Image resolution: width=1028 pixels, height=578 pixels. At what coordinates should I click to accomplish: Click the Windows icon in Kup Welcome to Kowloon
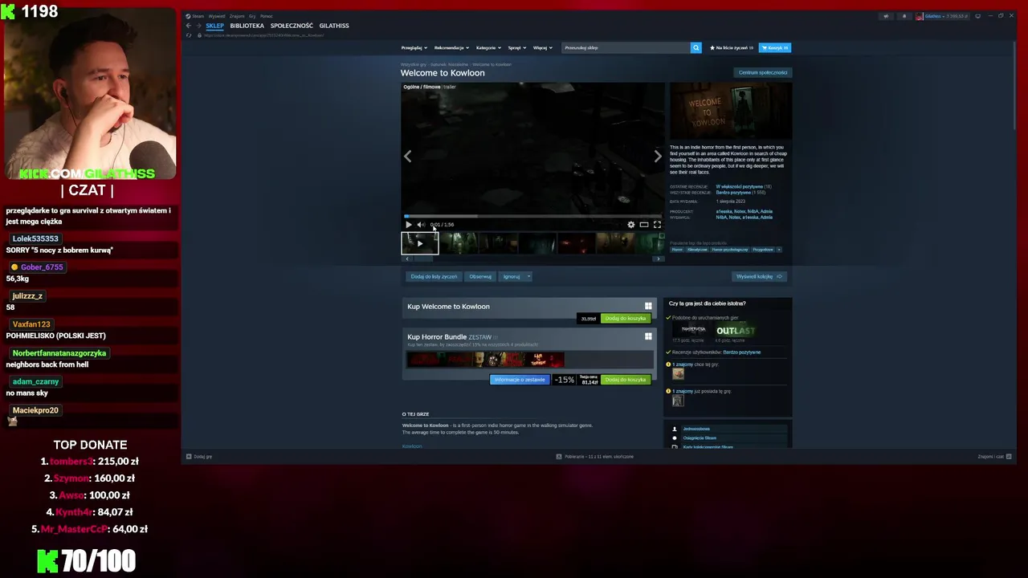pyautogui.click(x=648, y=306)
